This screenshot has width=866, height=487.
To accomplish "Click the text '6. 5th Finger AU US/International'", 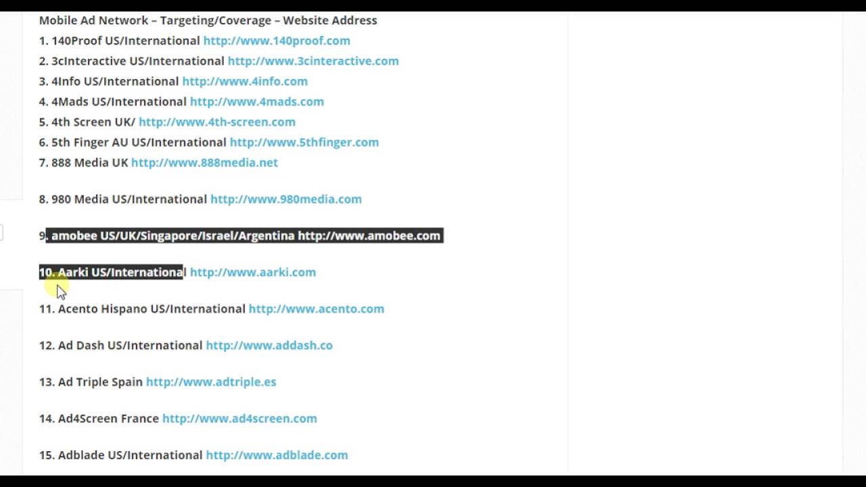I will [x=133, y=142].
